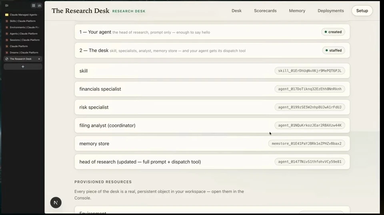The height and width of the screenshot is (215, 384).
Task: Click the 'created' status badge
Action: click(333, 32)
